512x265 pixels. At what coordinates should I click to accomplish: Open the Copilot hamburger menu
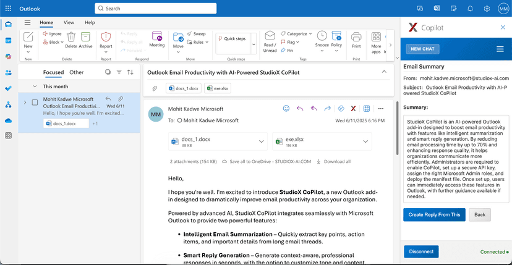click(x=500, y=49)
